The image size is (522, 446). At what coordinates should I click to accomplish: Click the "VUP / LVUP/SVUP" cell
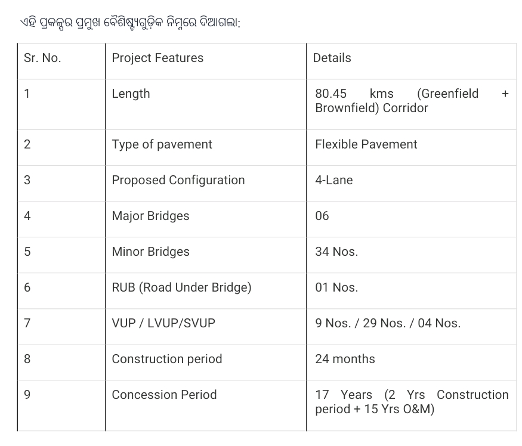click(163, 323)
